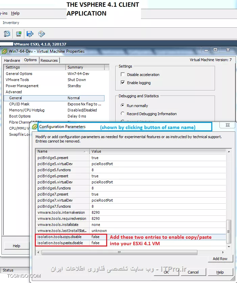The width and height of the screenshot is (237, 283).
Task: Click false value of isolation.tools.copy.disable
Action: click(95, 237)
